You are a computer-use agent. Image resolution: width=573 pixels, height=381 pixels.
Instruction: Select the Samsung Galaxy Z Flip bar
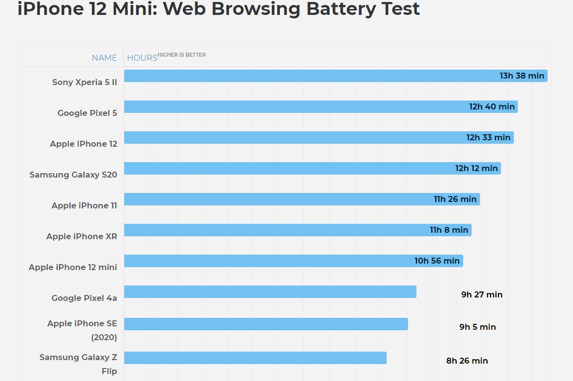(255, 358)
